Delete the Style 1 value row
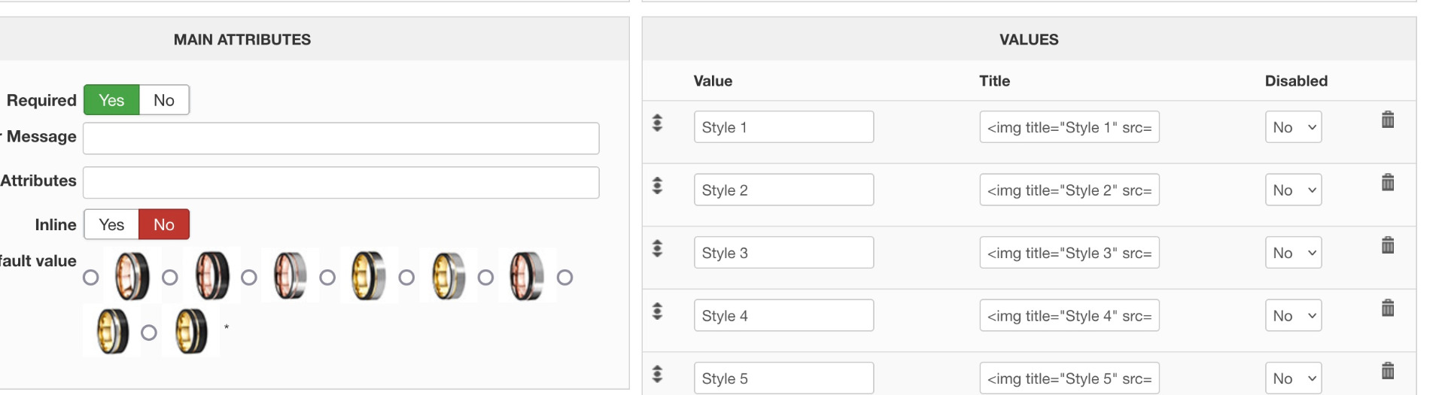1445x395 pixels. click(1388, 120)
